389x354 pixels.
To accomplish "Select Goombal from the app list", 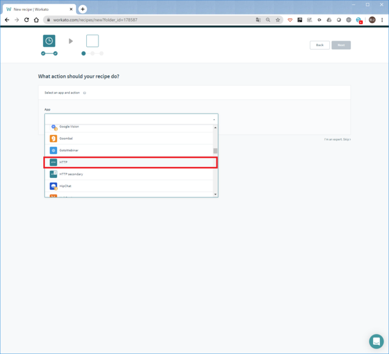I will pyautogui.click(x=129, y=138).
